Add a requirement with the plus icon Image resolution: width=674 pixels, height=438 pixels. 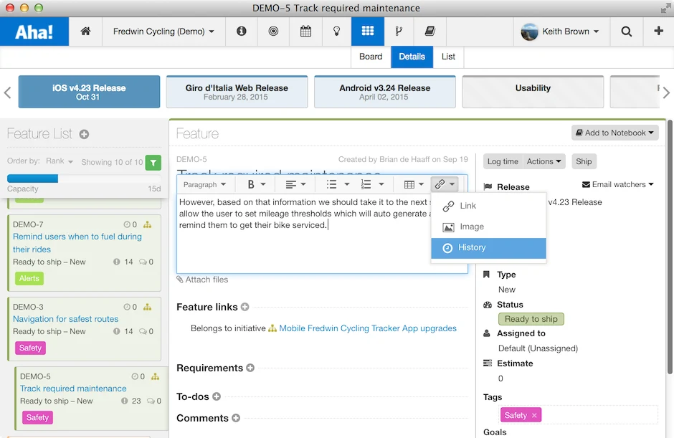(x=250, y=368)
